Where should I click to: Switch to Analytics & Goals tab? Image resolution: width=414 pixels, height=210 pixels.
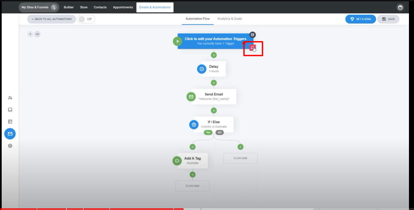229,19
